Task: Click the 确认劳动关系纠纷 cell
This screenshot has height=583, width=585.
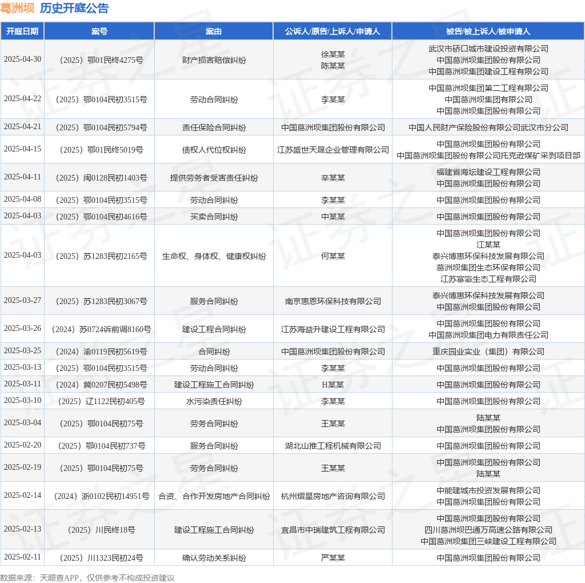Action: pos(214,558)
